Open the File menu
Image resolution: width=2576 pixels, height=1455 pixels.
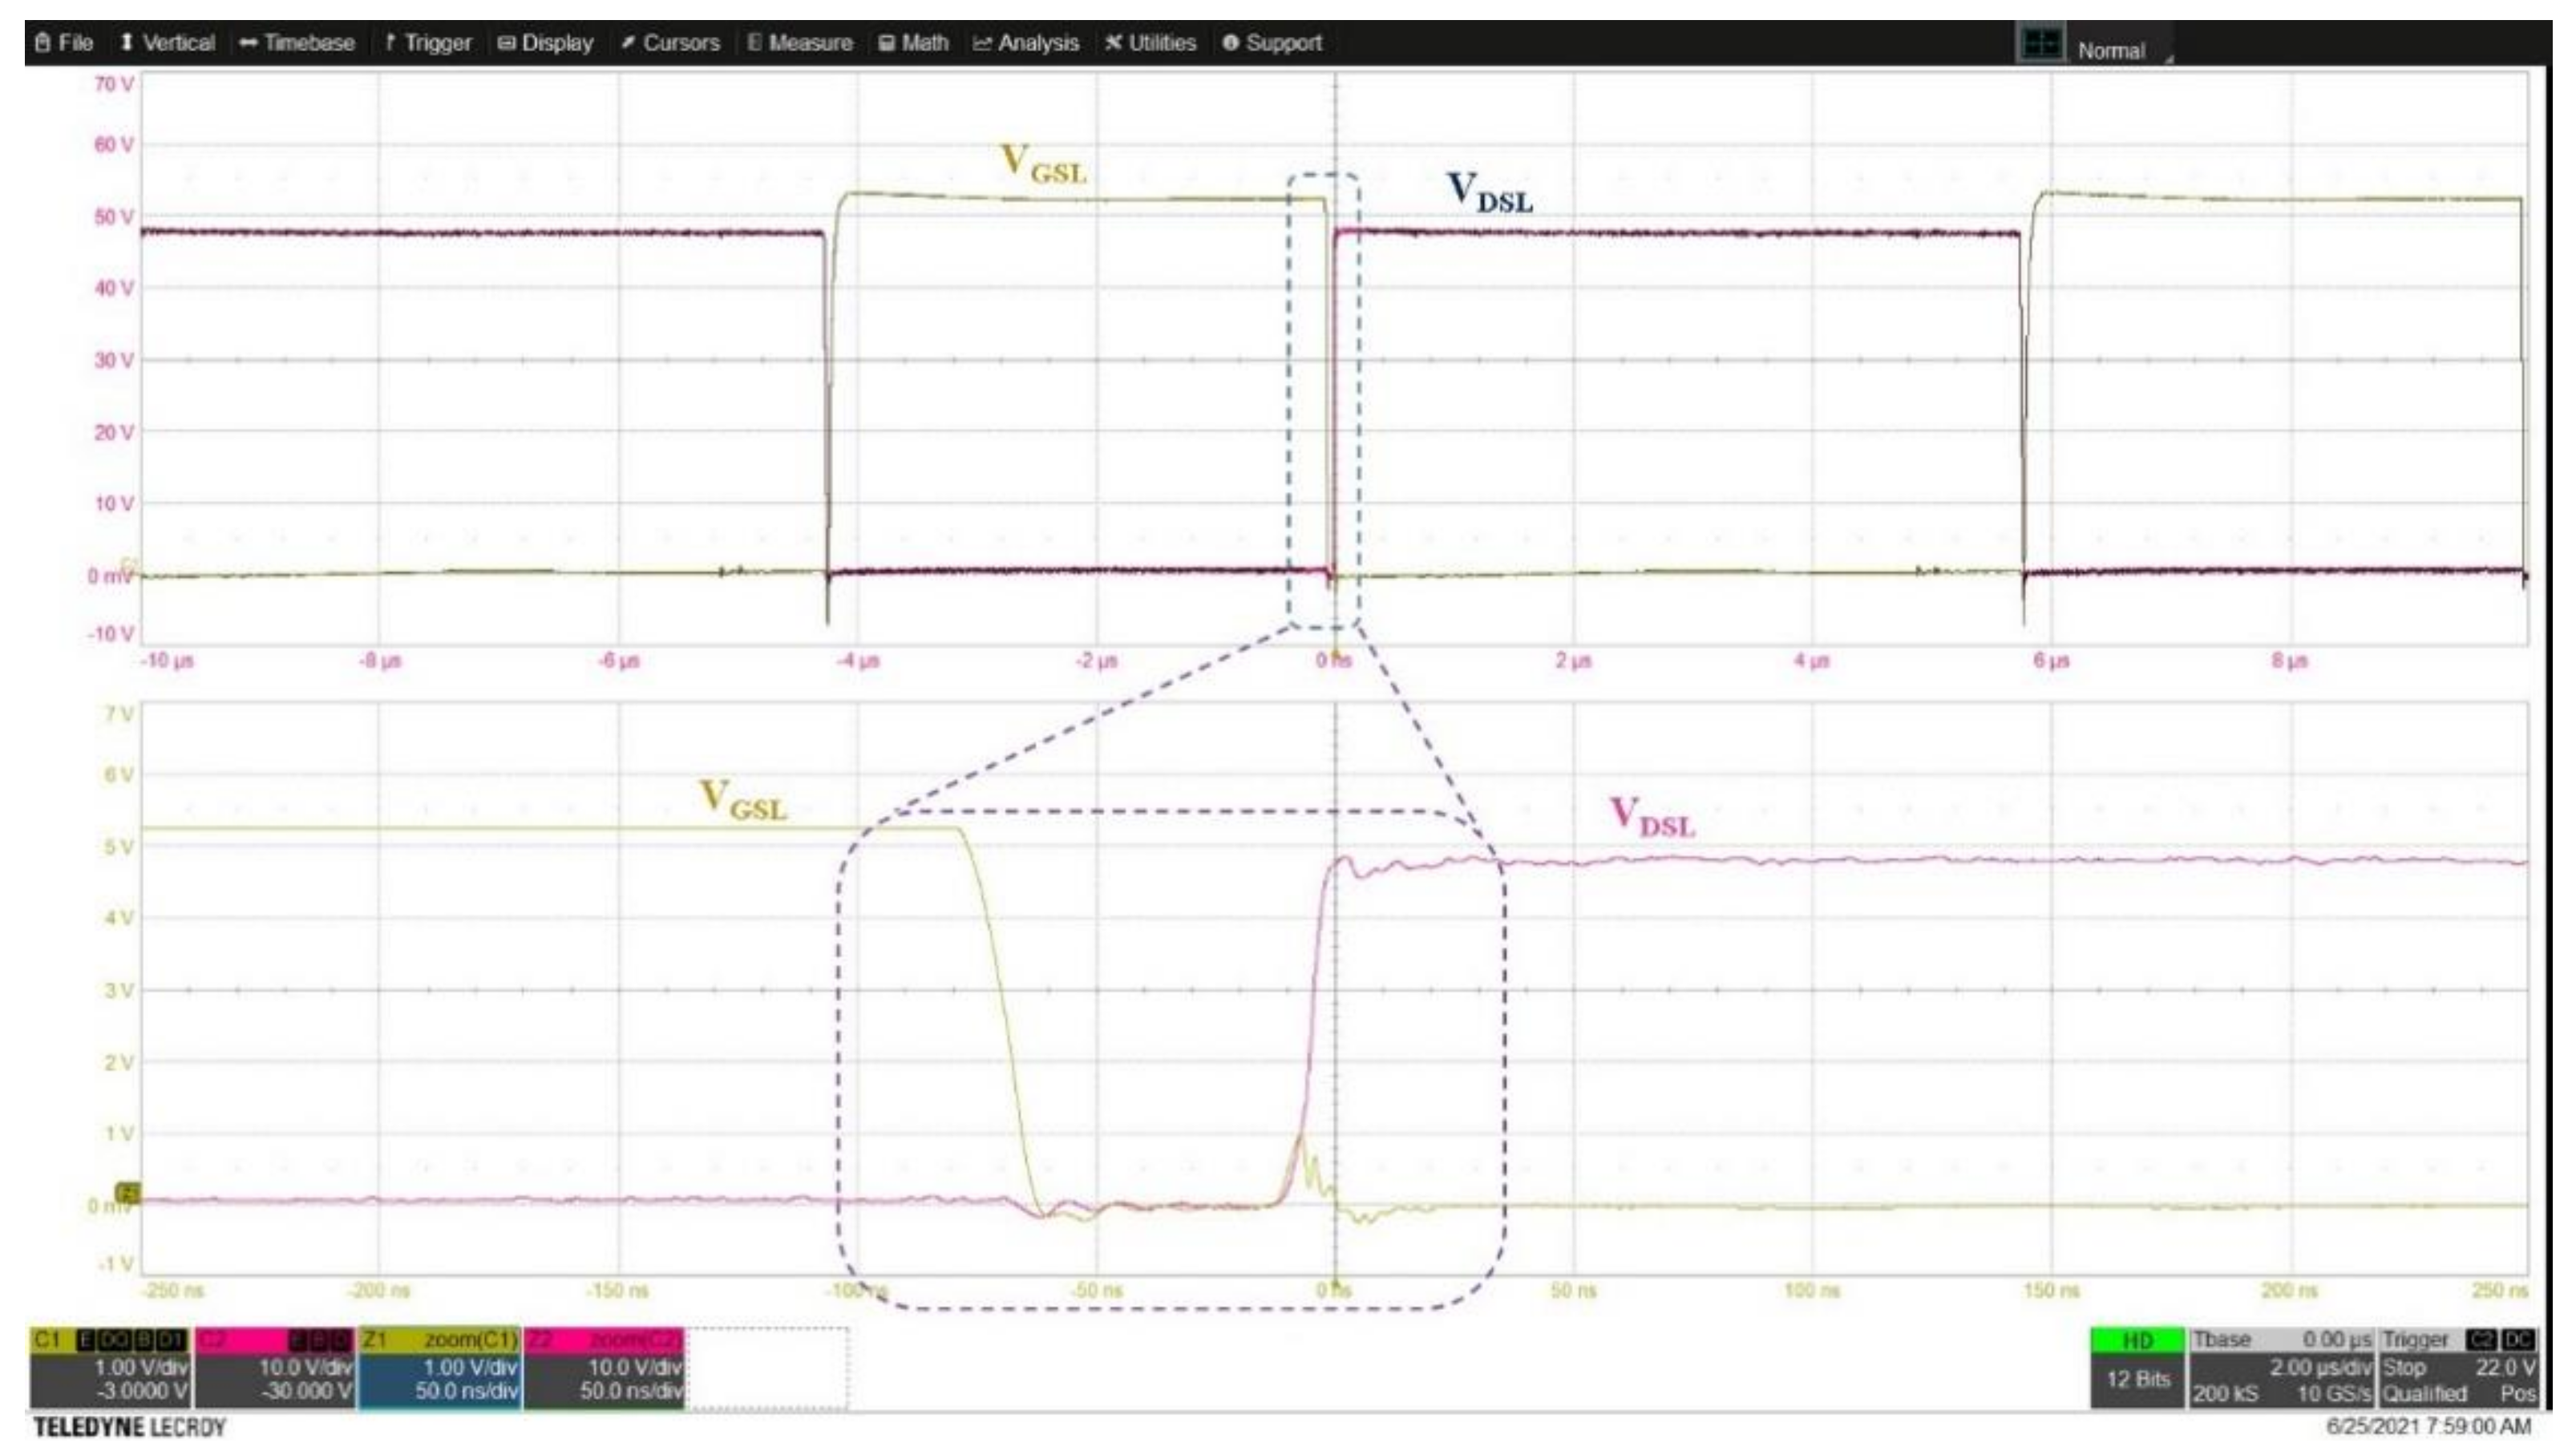(64, 43)
